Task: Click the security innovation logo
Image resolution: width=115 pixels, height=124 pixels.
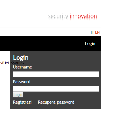Action: (x=73, y=16)
